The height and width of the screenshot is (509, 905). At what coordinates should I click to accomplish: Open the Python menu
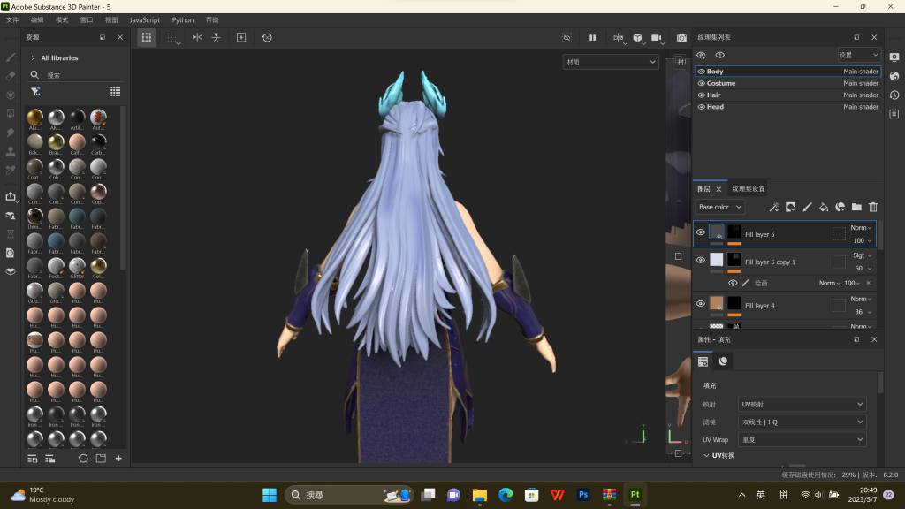coord(182,19)
